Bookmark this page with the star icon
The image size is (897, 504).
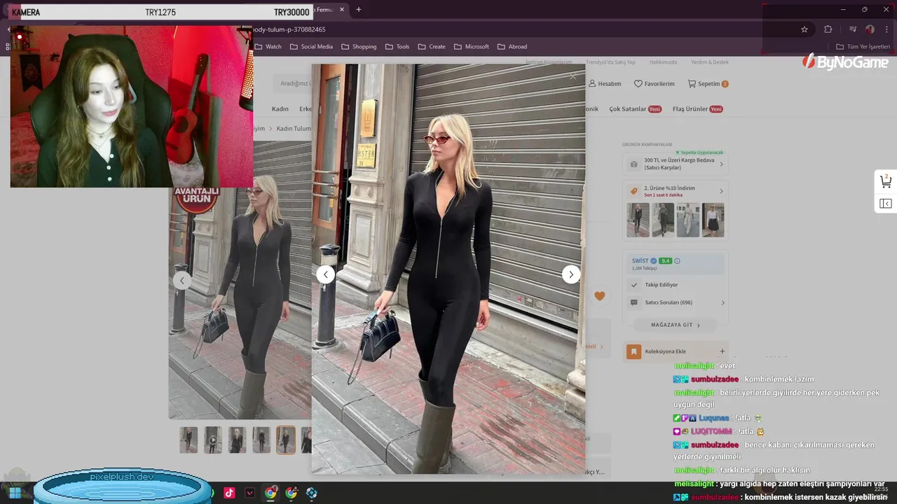[x=804, y=29]
